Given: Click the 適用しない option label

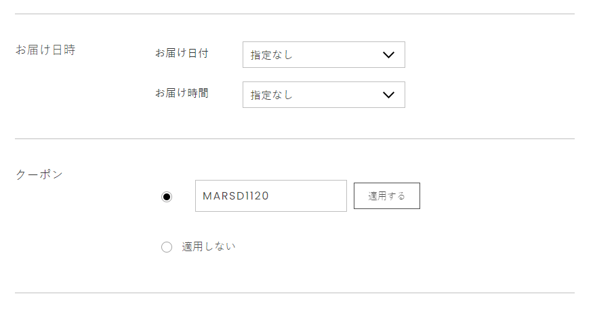Looking at the screenshot, I should point(209,246).
